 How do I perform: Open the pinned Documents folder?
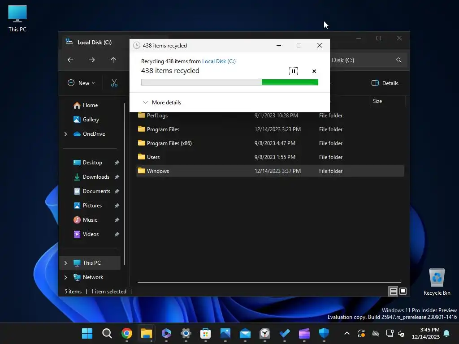point(91,191)
